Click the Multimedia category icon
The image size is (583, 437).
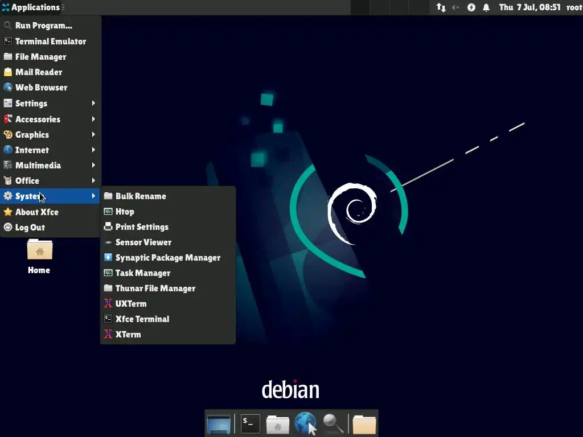coord(8,165)
